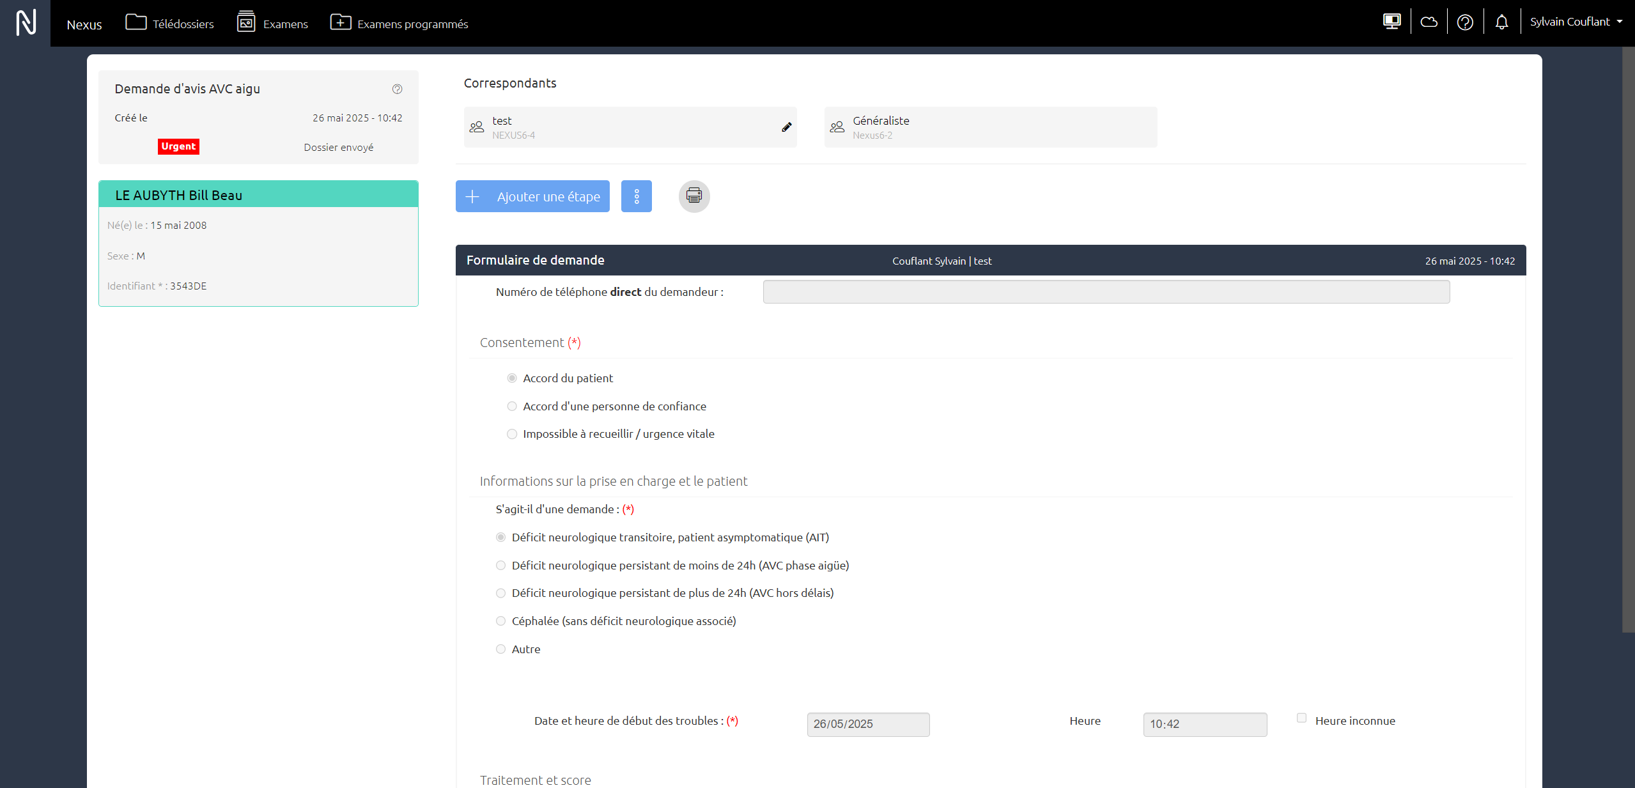This screenshot has height=788, width=1635.
Task: Select Déficit persistant de plus de 24h option
Action: pos(500,593)
